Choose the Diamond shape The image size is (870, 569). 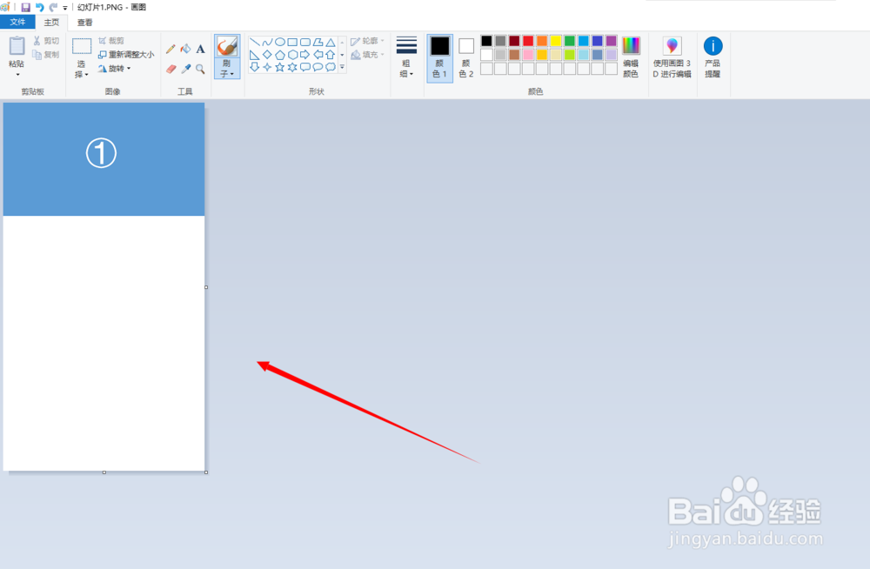click(x=267, y=55)
